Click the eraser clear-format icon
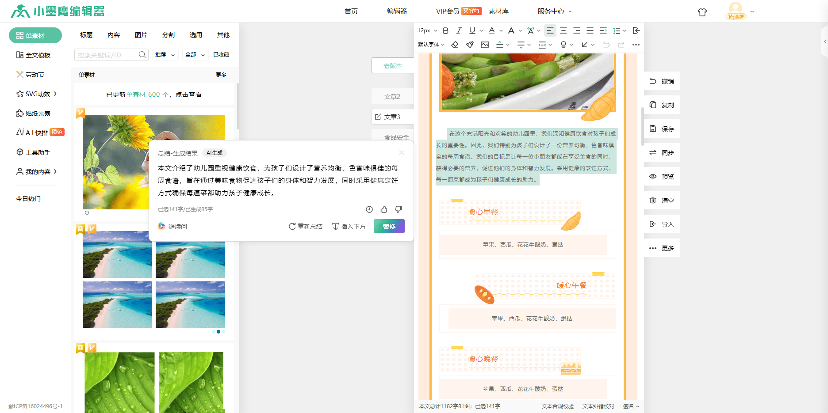 click(x=455, y=45)
